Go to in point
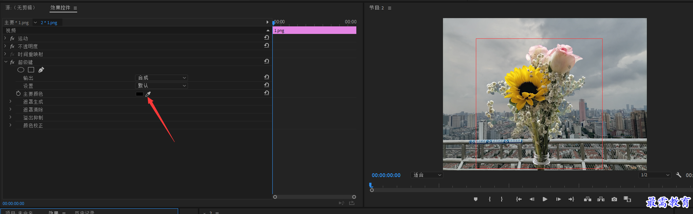 click(519, 199)
